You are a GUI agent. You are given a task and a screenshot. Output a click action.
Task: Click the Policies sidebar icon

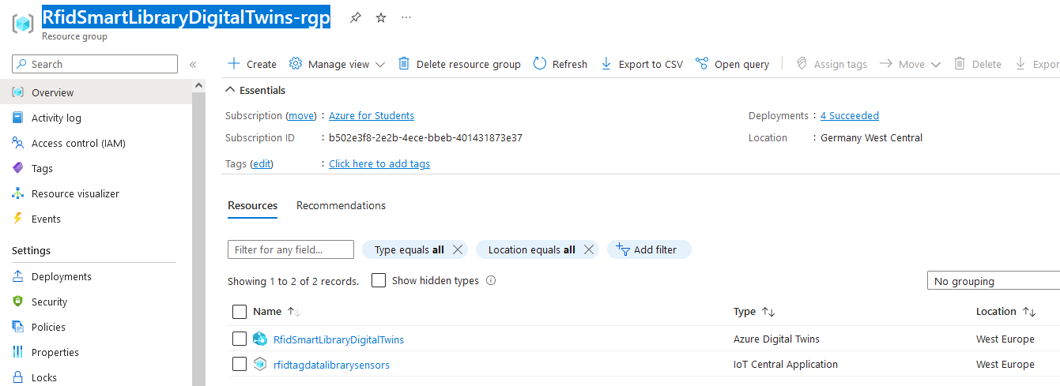[17, 327]
